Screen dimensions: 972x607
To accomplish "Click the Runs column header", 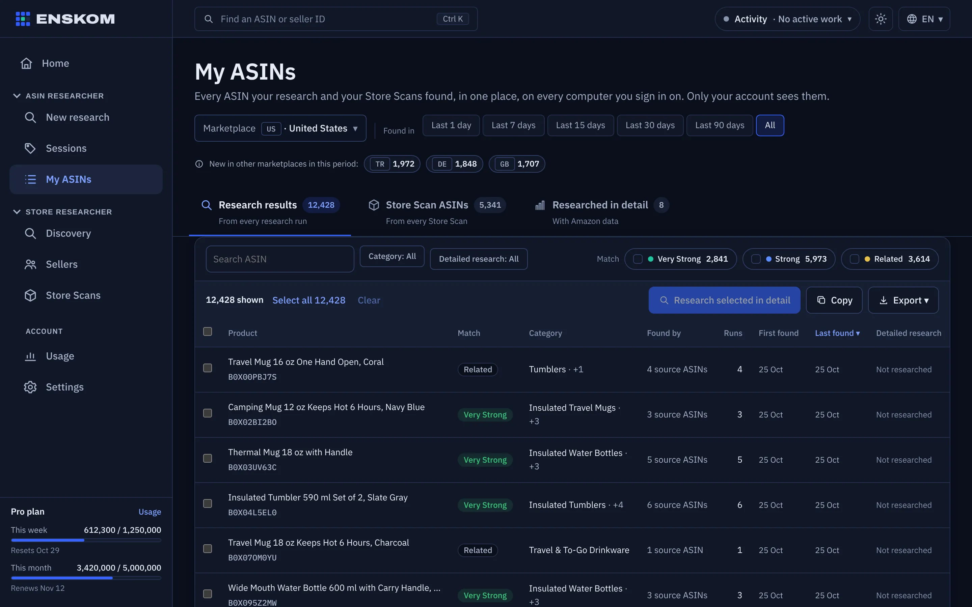I will (x=733, y=333).
